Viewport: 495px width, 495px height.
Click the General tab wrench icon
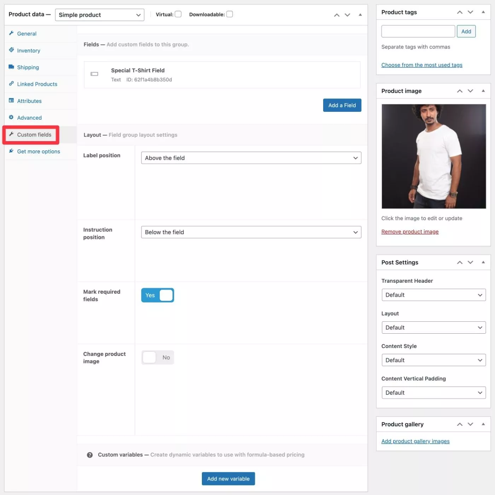pos(11,33)
